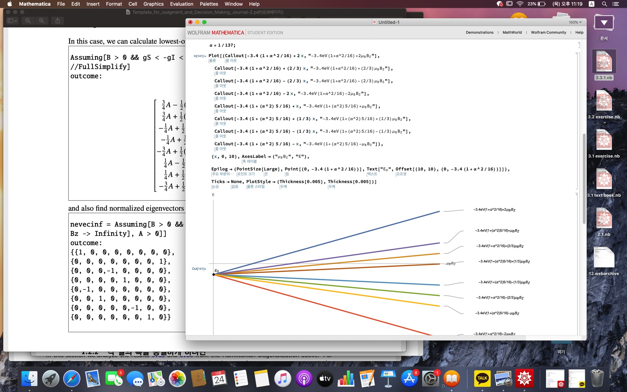Open System Preferences from the Dock
The height and width of the screenshot is (392, 627).
click(x=430, y=378)
